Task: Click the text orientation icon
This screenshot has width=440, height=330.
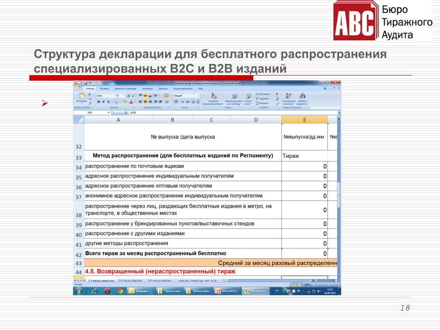Action: coord(156,96)
